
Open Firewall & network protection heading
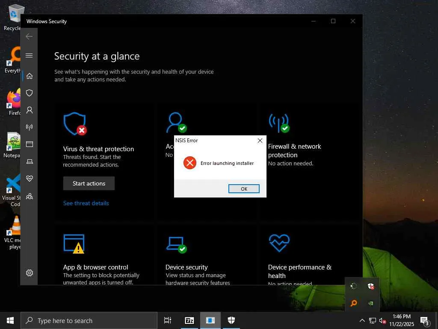[294, 150]
